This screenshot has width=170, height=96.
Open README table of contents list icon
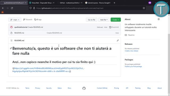point(11,41)
